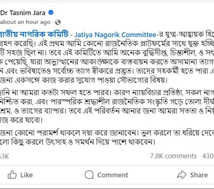Click the Share arrow icon

pos(182,175)
